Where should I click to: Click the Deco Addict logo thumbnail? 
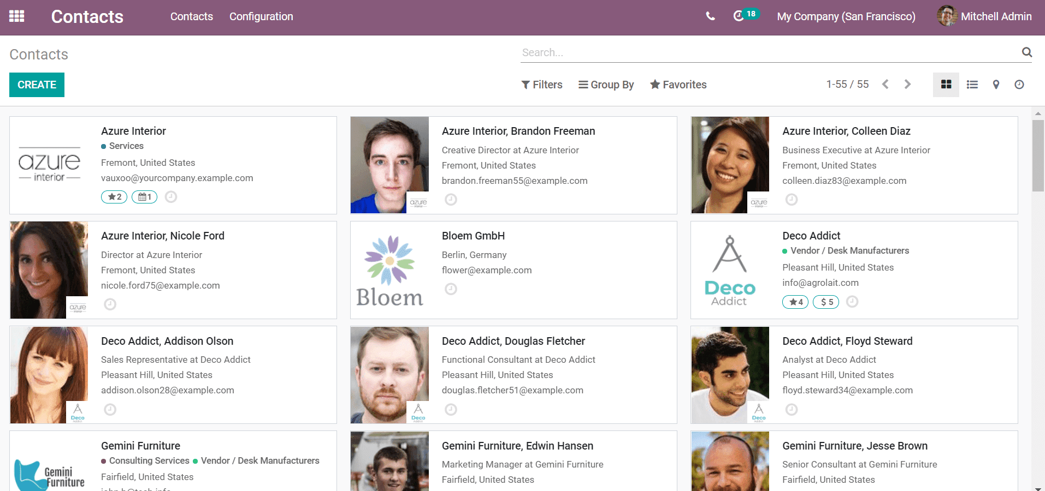(x=730, y=270)
